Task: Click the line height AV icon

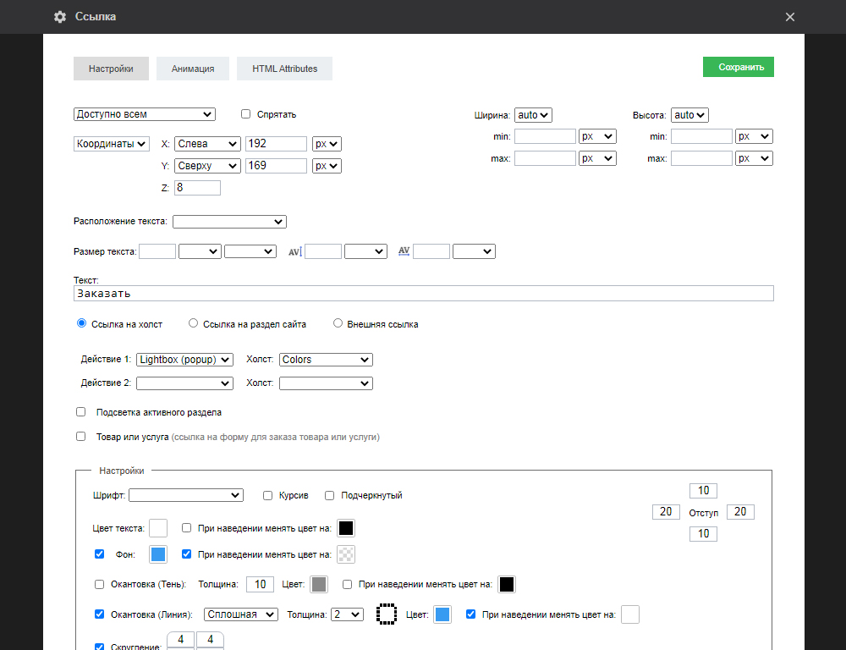Action: click(294, 251)
